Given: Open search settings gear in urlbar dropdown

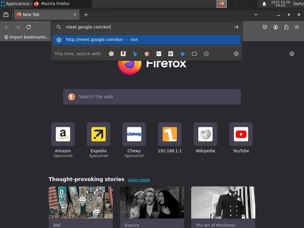Looking at the screenshot, I should click(236, 54).
